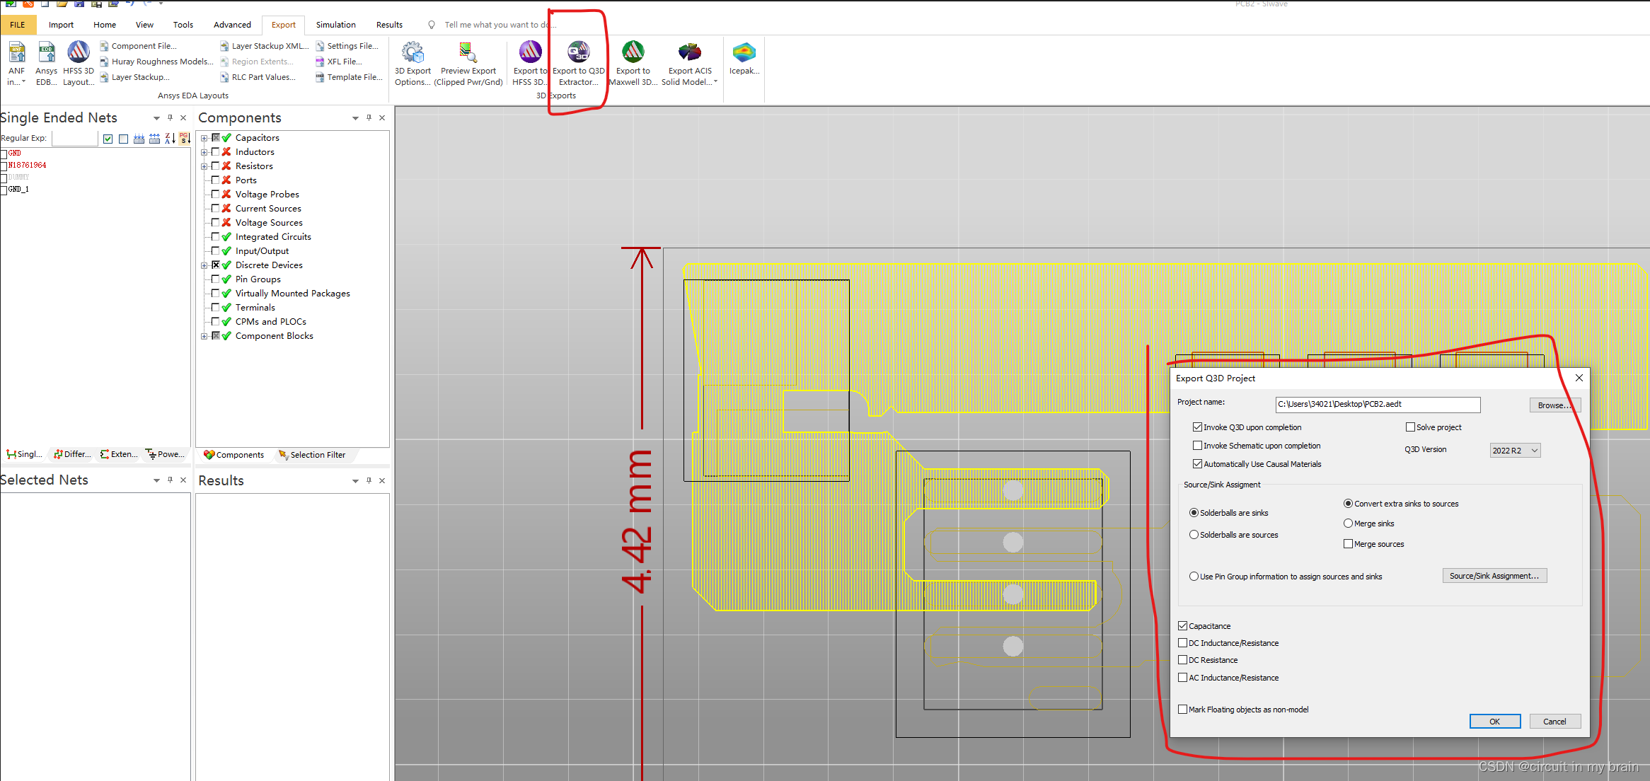Expand Discrete Devices tree node
1650x781 pixels.
tap(204, 265)
